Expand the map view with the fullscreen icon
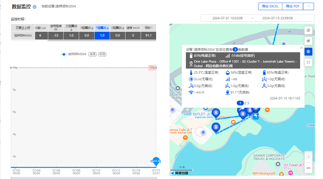 click(308, 62)
